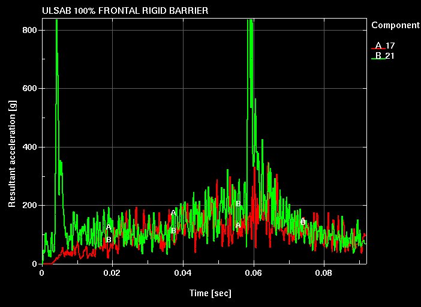
Task: Select curve marker B just below 0.04 marker A
Action: click(173, 231)
